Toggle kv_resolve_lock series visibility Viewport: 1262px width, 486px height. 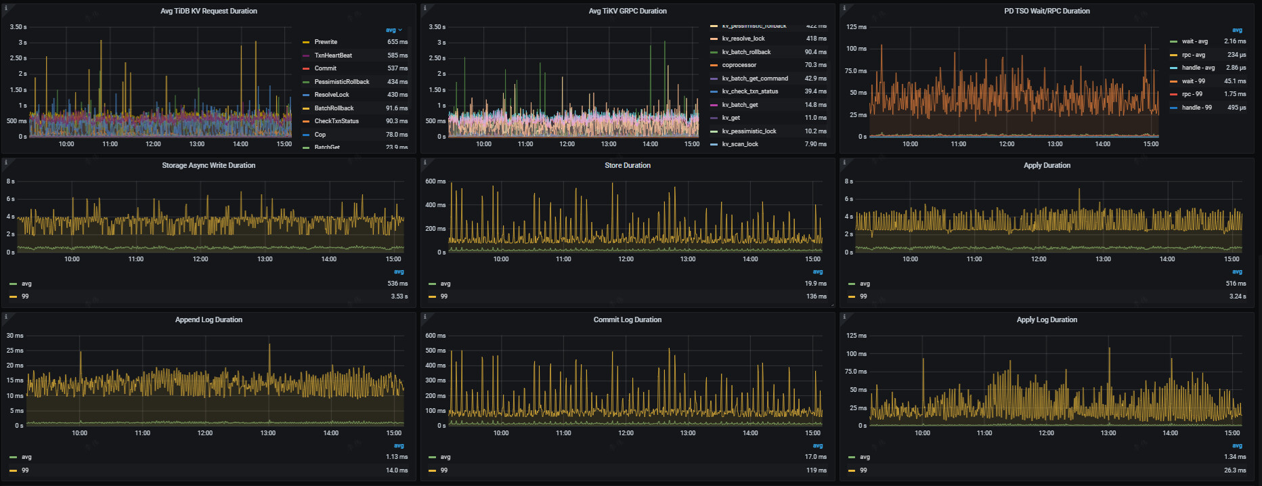pyautogui.click(x=743, y=39)
